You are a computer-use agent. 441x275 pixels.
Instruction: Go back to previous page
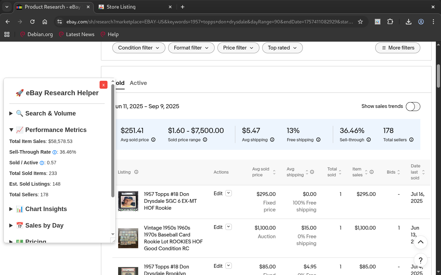(8, 22)
